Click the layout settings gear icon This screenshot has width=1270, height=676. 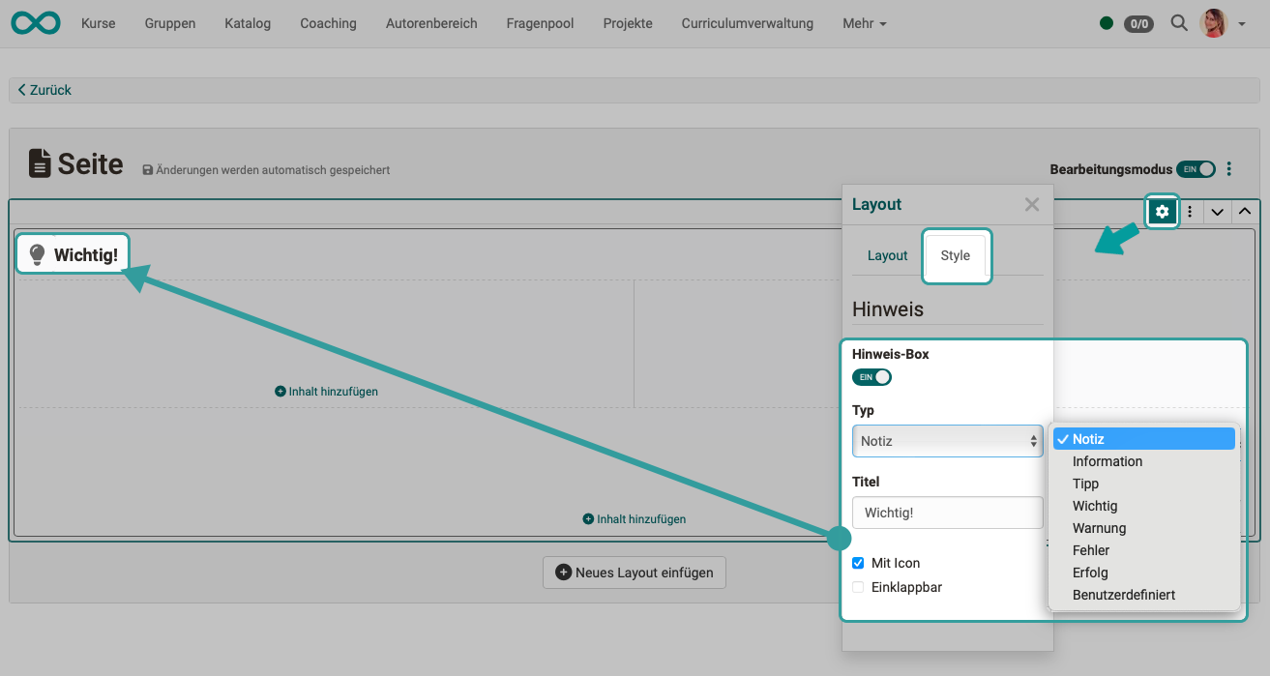[1162, 212]
